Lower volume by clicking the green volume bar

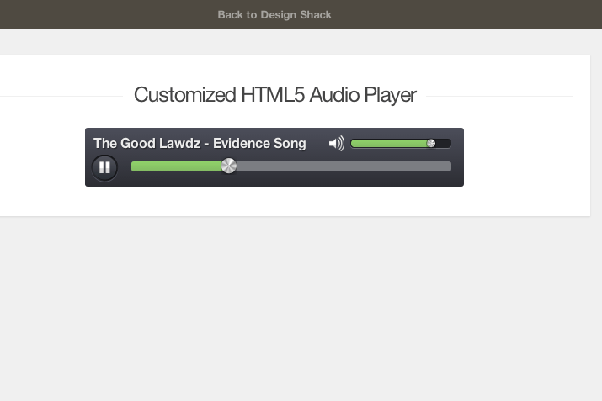tap(389, 144)
